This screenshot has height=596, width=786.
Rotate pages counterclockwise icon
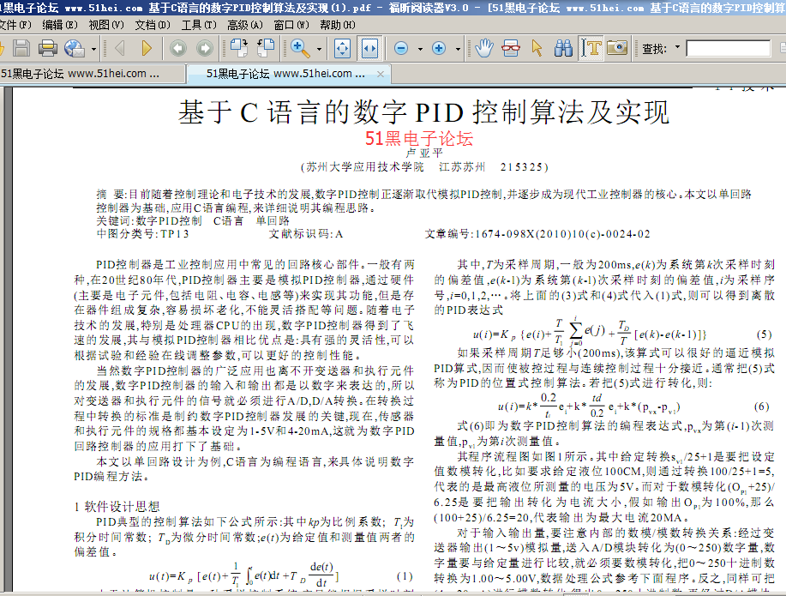pos(266,48)
